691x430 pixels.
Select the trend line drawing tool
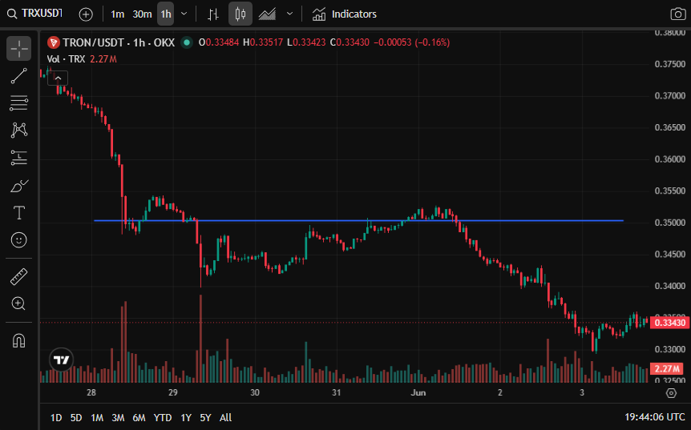click(19, 76)
